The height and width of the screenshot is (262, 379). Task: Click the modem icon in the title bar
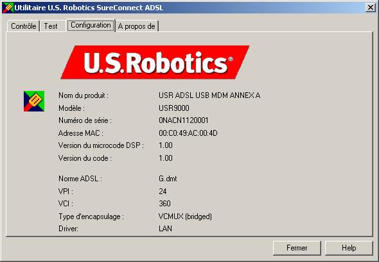pyautogui.click(x=8, y=8)
